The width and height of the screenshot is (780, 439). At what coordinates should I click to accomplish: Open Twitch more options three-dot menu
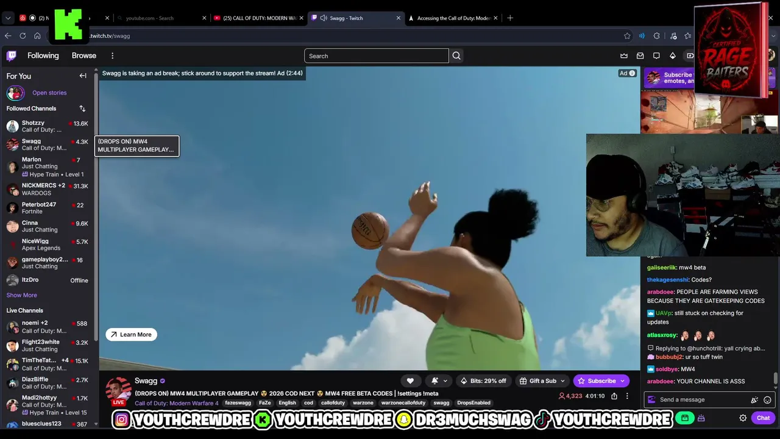(x=112, y=56)
